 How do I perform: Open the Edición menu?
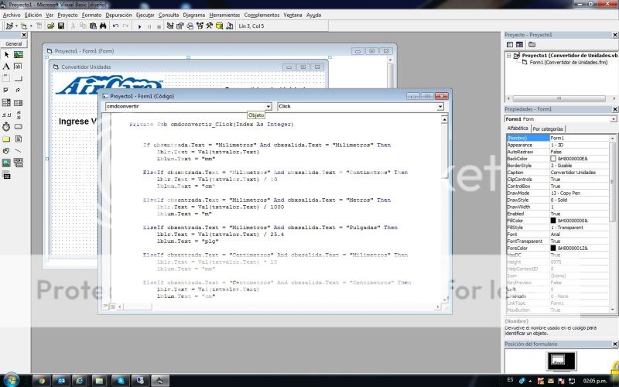33,15
